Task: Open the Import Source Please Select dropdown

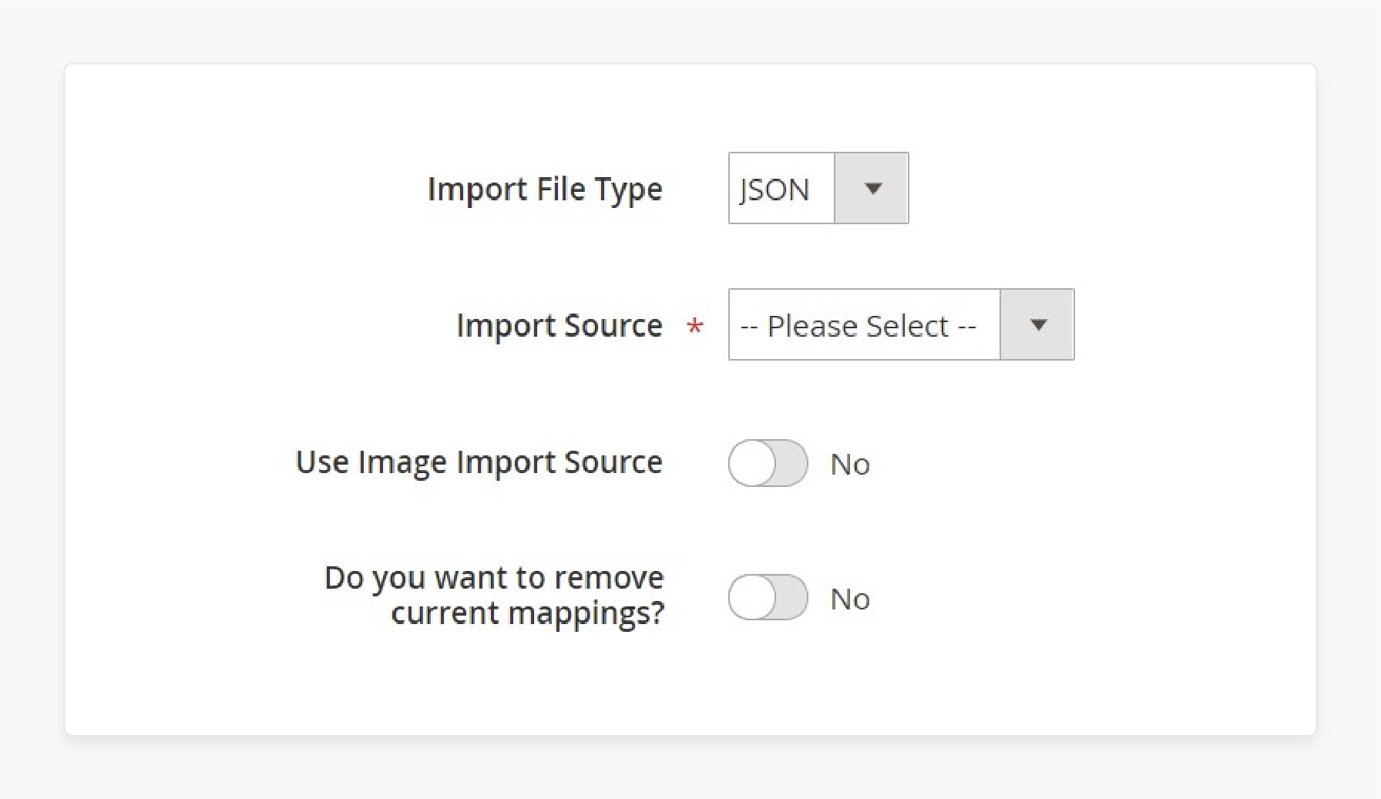Action: pos(901,324)
